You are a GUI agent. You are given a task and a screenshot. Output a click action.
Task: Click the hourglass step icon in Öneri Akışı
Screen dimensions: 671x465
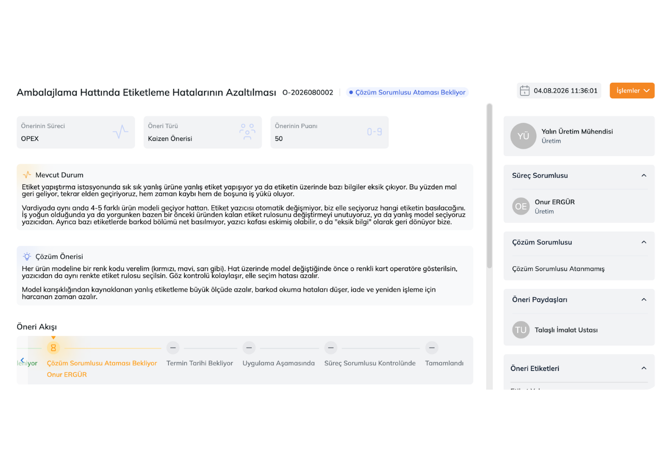(x=53, y=347)
